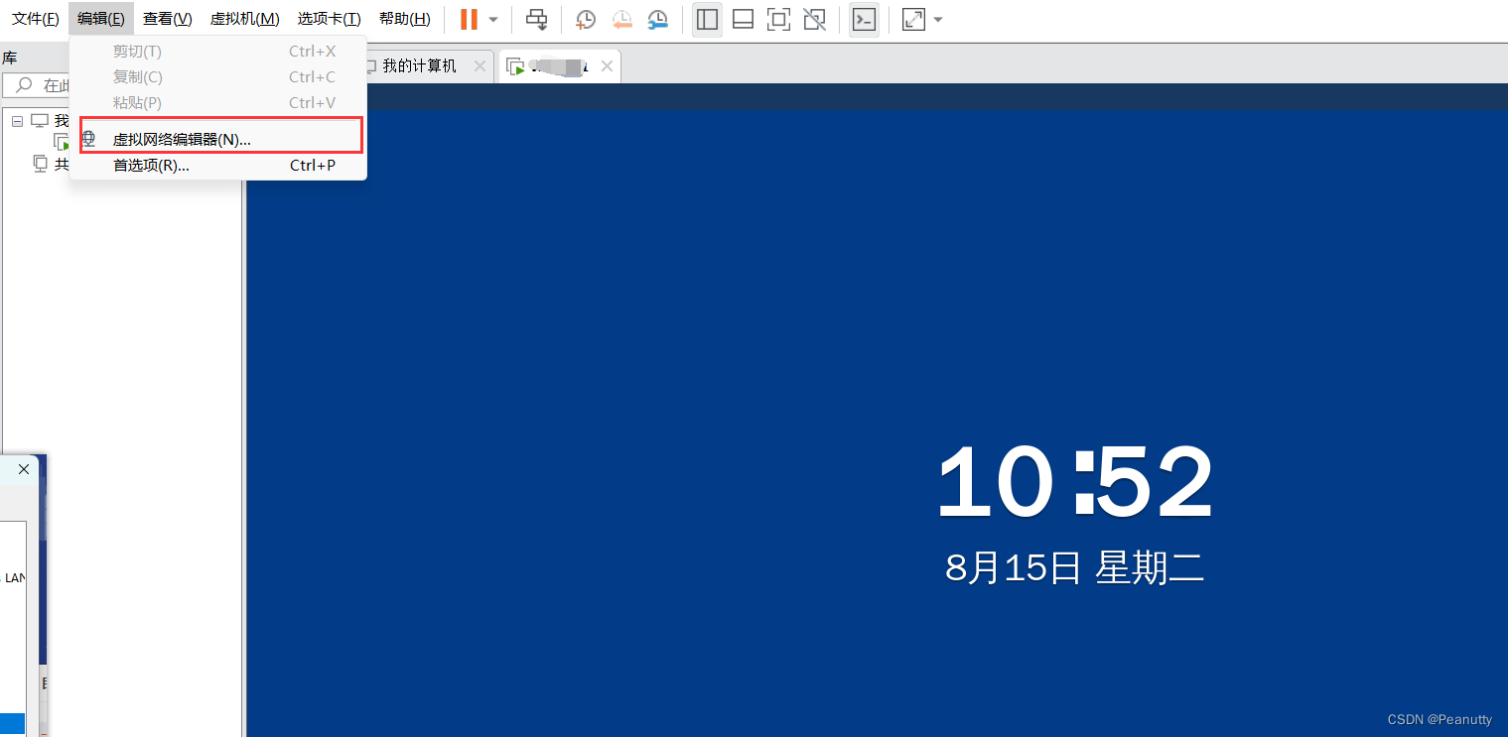Open the power options dropdown arrow beside pause
This screenshot has height=737, width=1508.
click(493, 19)
